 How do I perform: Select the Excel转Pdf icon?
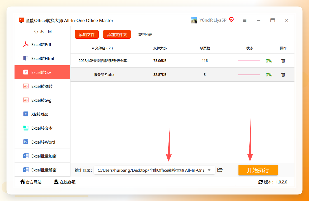(x=26, y=44)
